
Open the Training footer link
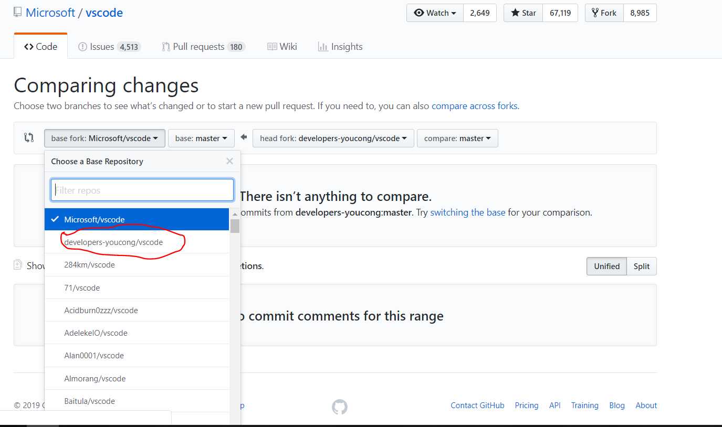pyautogui.click(x=585, y=405)
